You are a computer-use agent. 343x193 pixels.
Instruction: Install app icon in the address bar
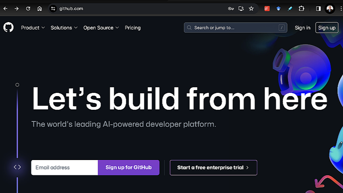pyautogui.click(x=241, y=8)
